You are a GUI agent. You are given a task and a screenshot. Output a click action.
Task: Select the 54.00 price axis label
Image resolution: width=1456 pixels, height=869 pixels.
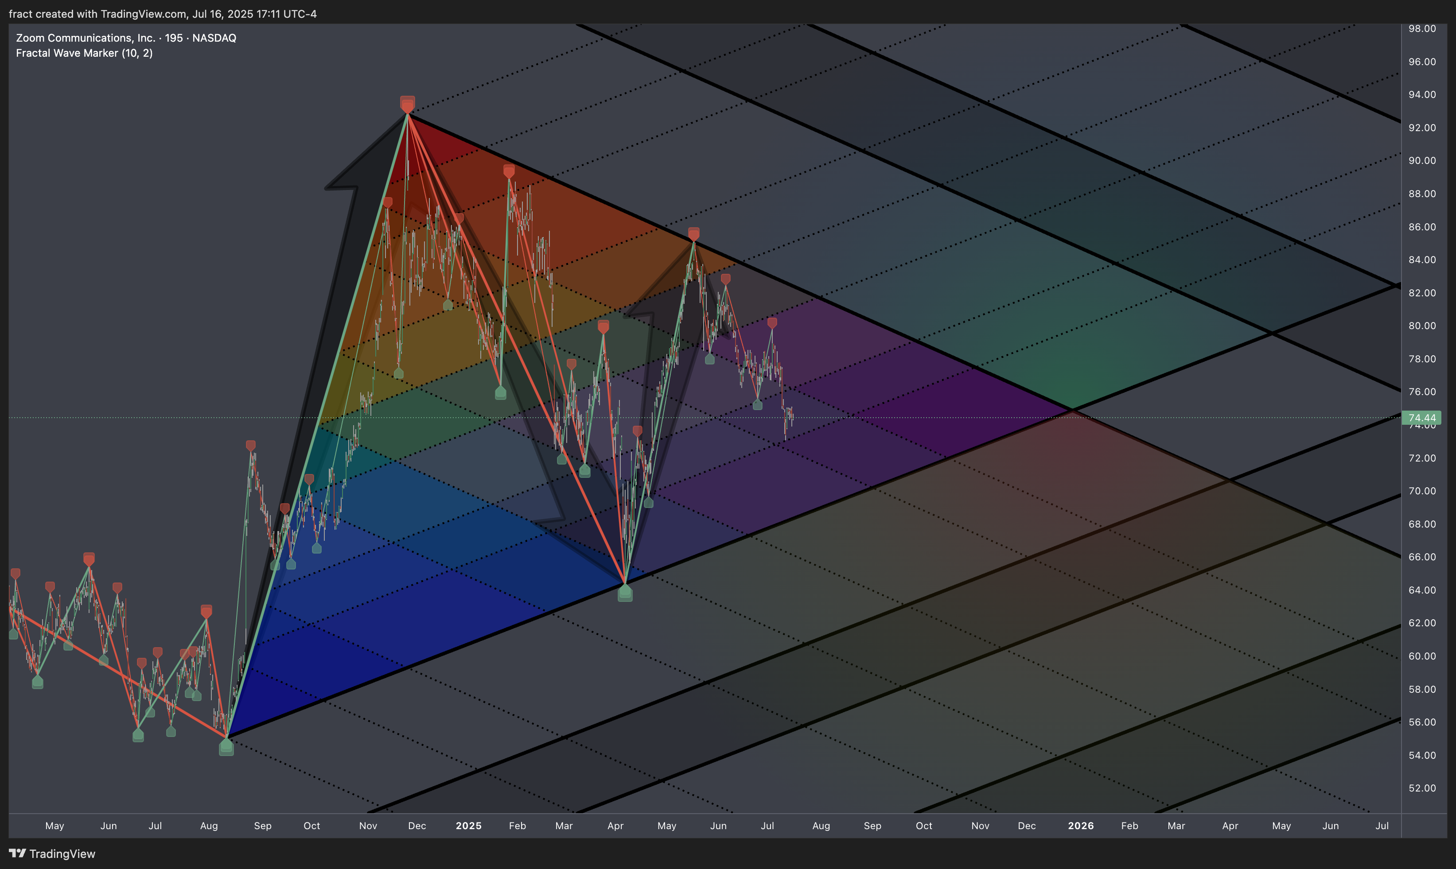click(x=1422, y=756)
